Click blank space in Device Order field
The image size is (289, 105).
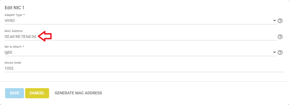pos(147,69)
